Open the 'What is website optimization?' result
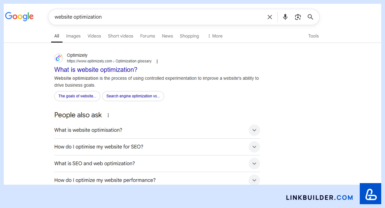The image size is (385, 208). tap(96, 70)
